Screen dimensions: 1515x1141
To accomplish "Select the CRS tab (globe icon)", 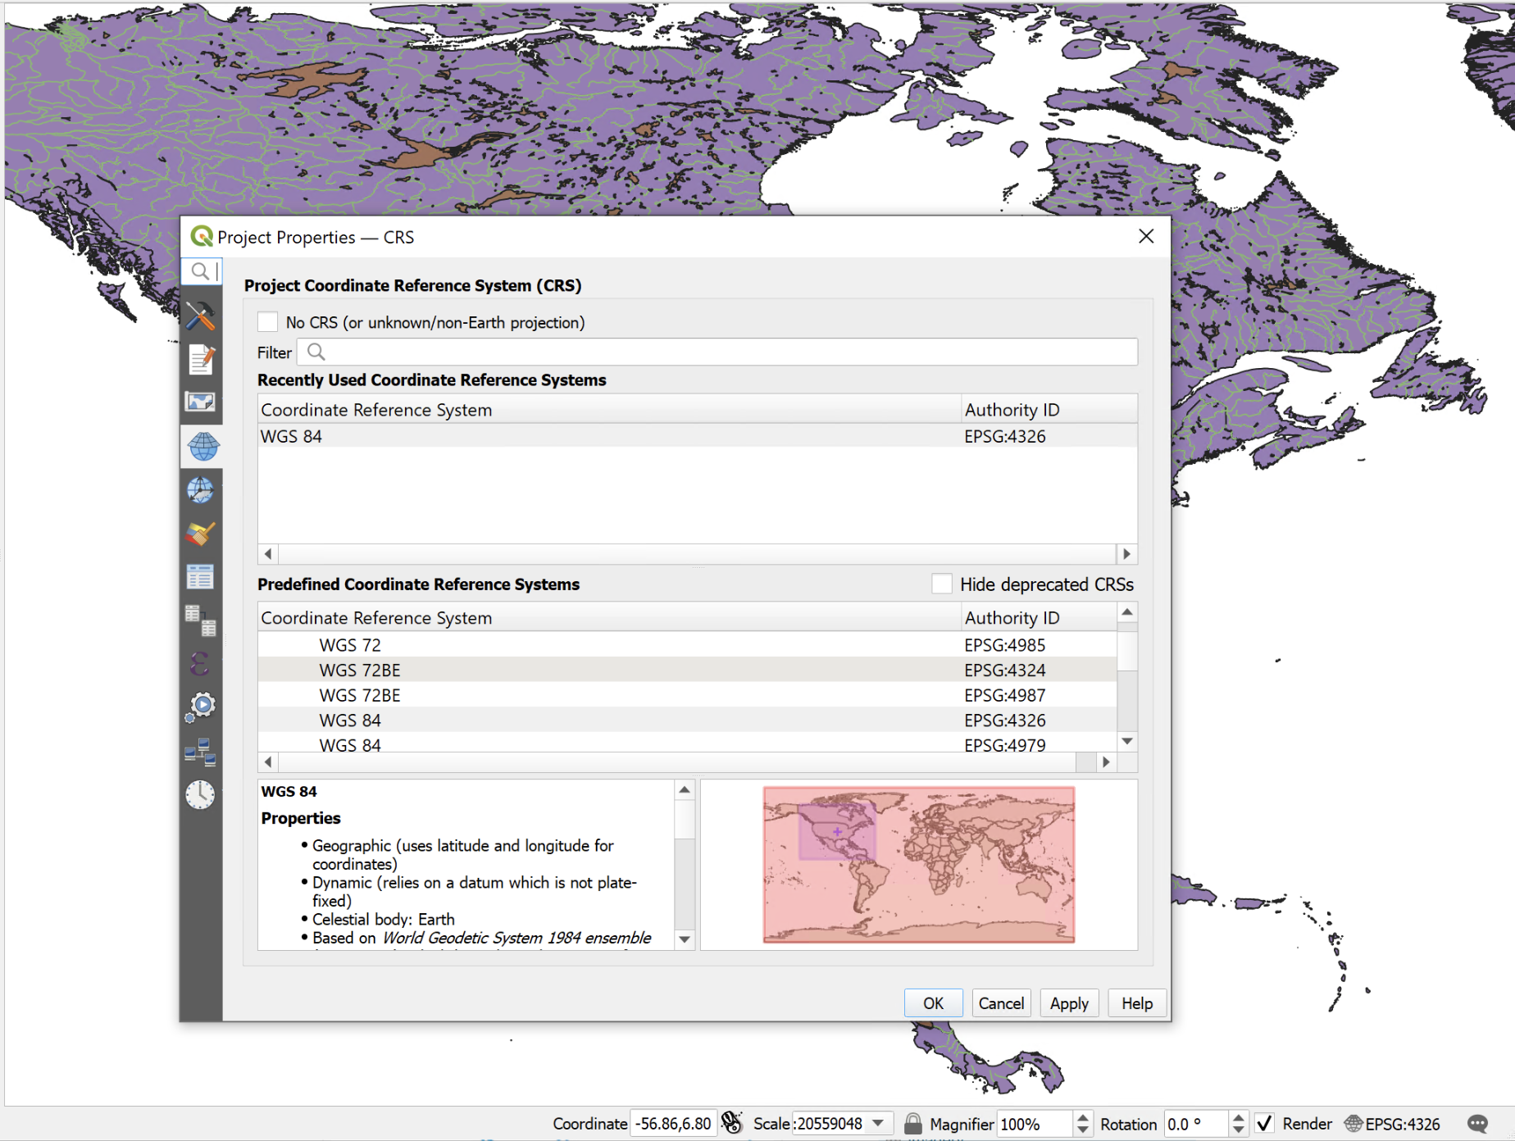I will click(202, 446).
